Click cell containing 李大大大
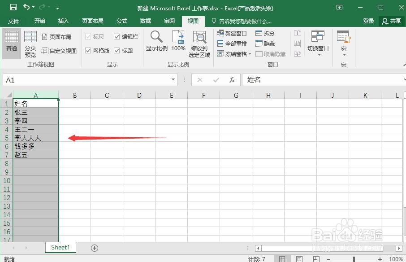Image resolution: width=406 pixels, height=262 pixels. coord(35,138)
